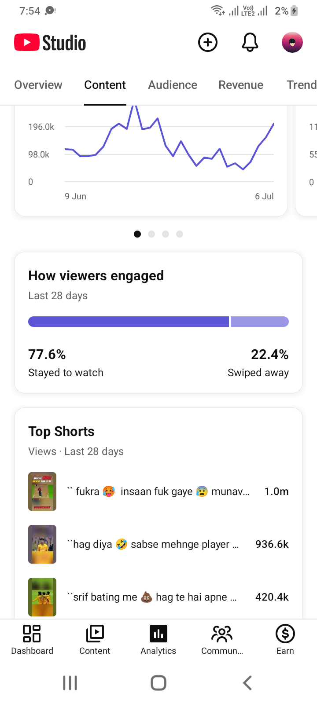Viewport: 317px width, 704px height.
Task: Tap the Android back navigation button
Action: [x=247, y=683]
